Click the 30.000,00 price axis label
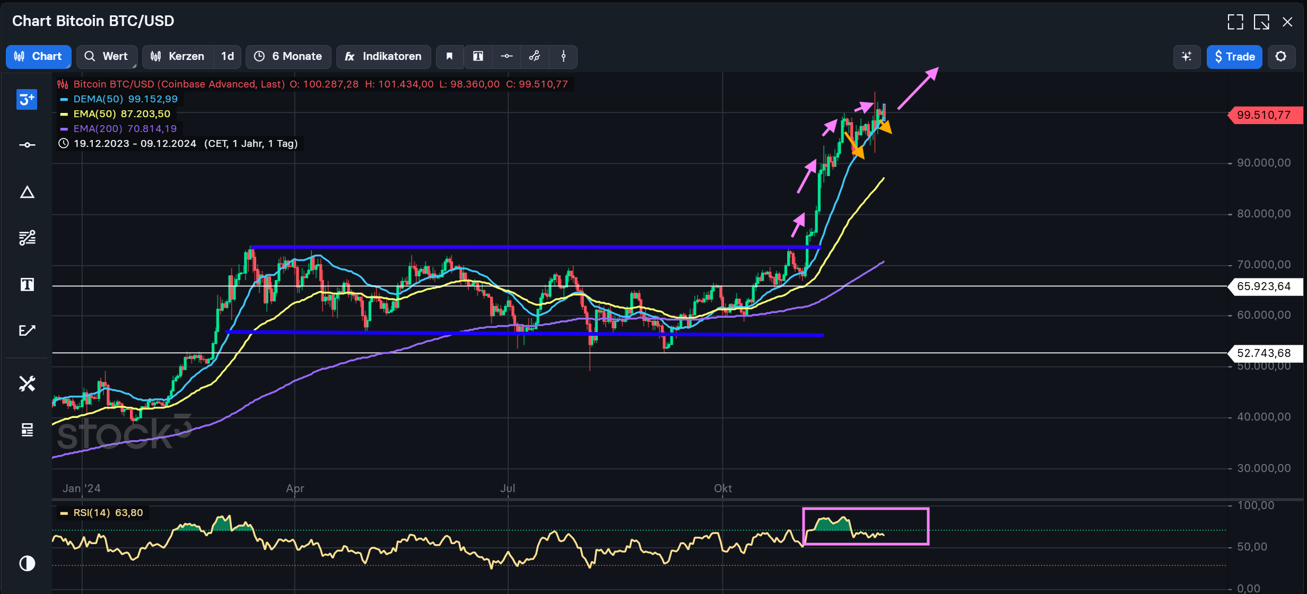1307x594 pixels. (x=1264, y=468)
